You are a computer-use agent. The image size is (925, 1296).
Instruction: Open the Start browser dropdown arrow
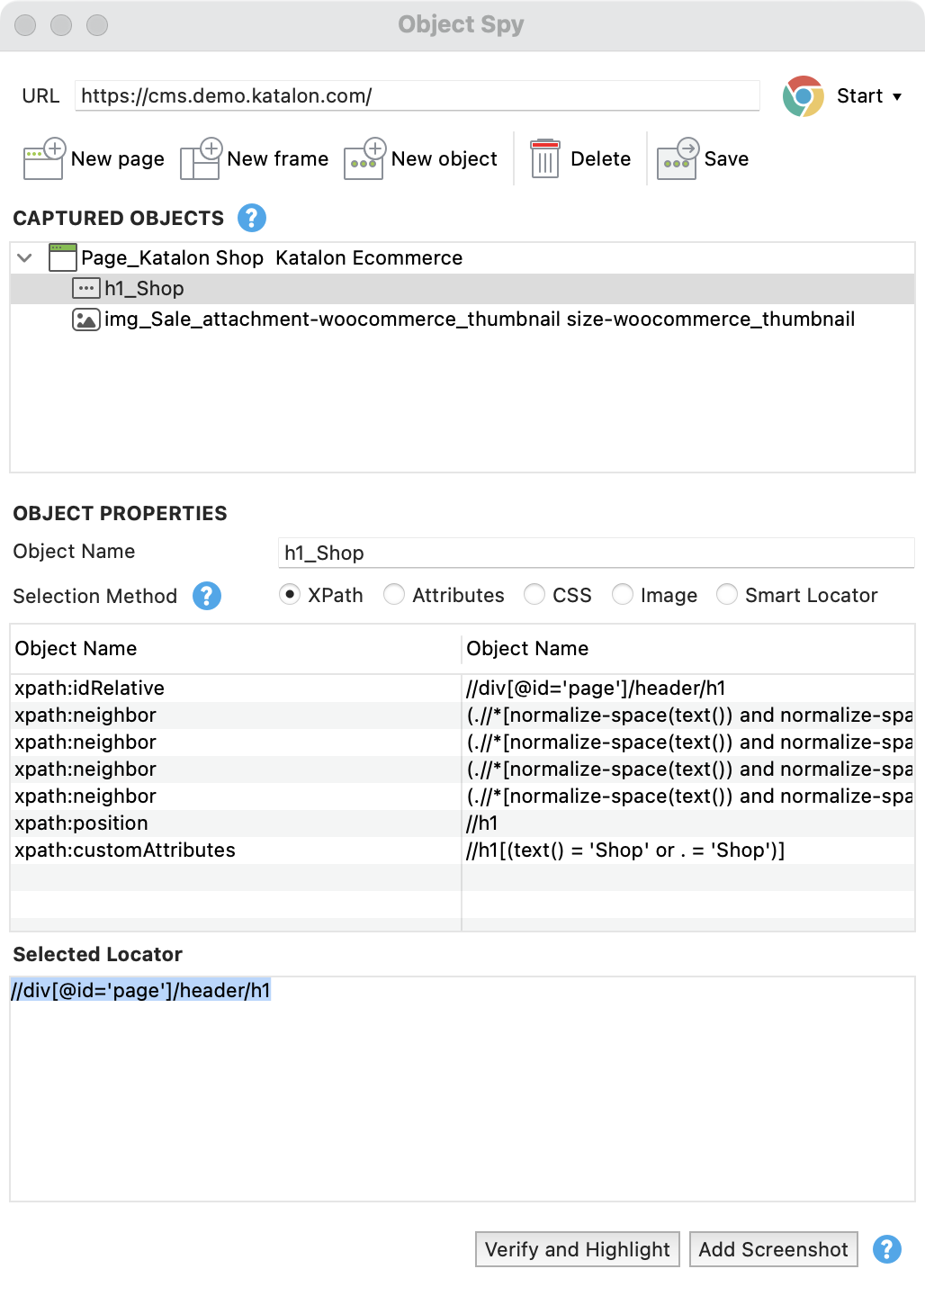pos(897,97)
